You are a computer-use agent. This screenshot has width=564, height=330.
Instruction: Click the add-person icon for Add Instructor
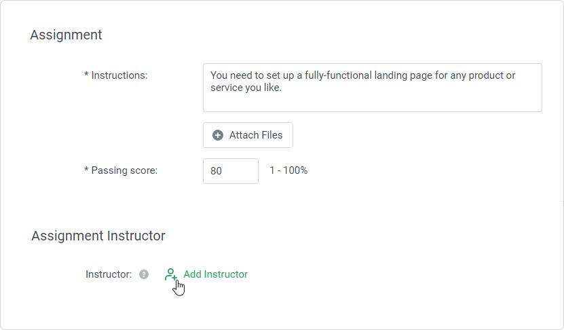pyautogui.click(x=171, y=274)
